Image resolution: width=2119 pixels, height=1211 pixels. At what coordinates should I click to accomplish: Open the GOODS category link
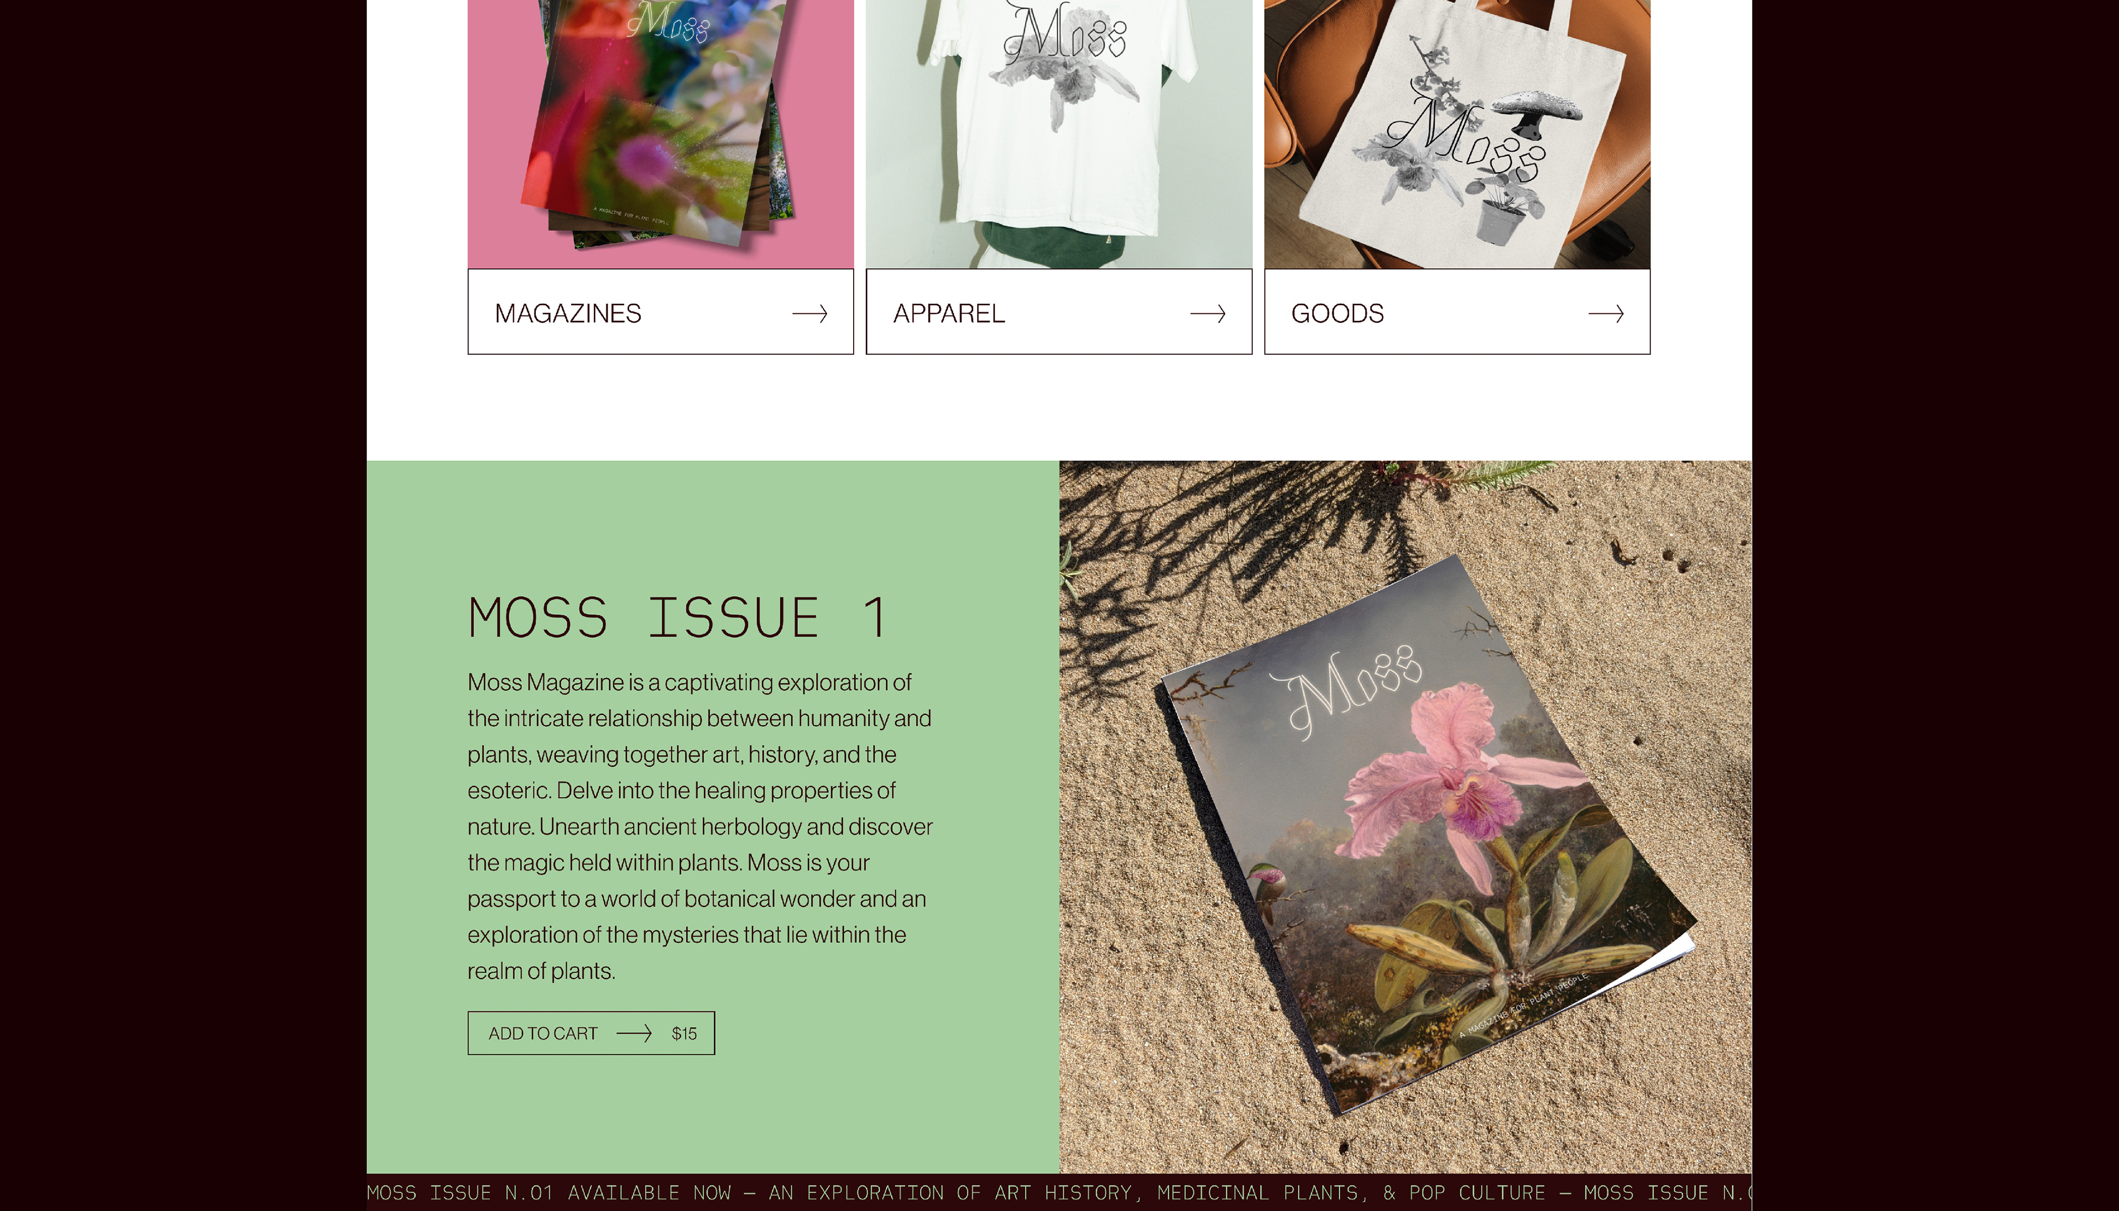1456,312
